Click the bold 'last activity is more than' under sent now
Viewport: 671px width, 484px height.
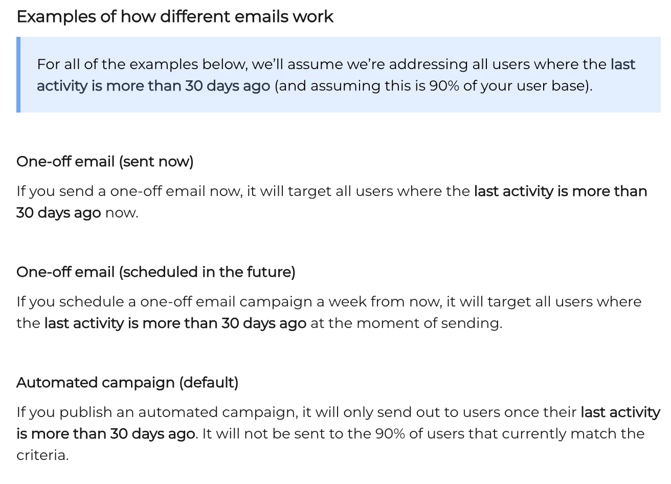pos(561,191)
